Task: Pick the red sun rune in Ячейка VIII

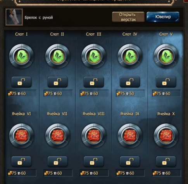Action: (94, 136)
